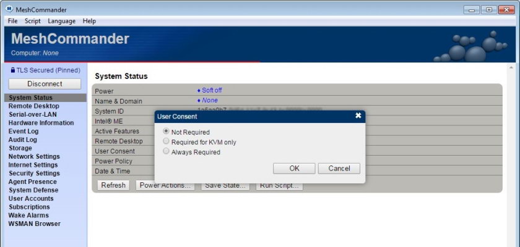Cancel the User Consent dialog

point(339,169)
